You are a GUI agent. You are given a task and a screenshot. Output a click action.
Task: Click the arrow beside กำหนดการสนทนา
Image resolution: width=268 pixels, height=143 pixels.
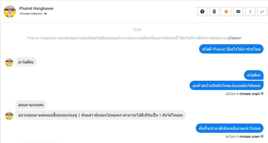[x=45, y=14]
